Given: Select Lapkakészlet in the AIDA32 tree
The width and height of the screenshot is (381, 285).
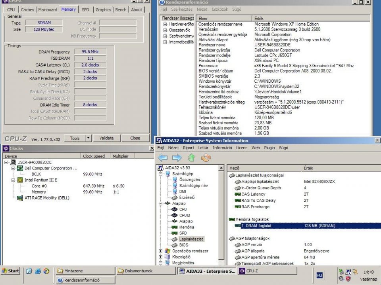Looking at the screenshot, I should [x=191, y=239].
